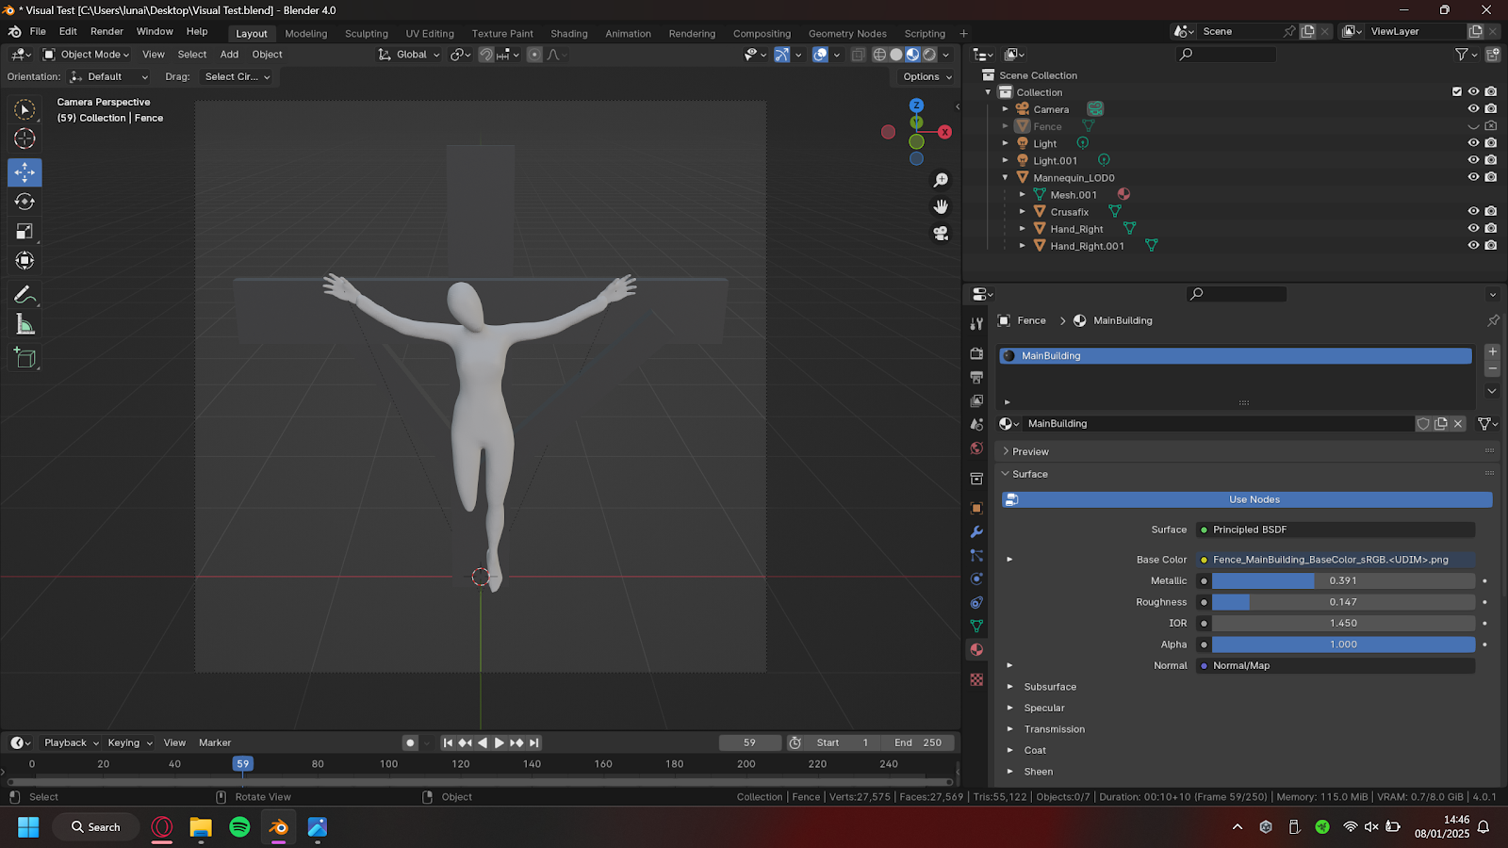The height and width of the screenshot is (848, 1508).
Task: Choose the Measure tool
Action: coord(25,326)
